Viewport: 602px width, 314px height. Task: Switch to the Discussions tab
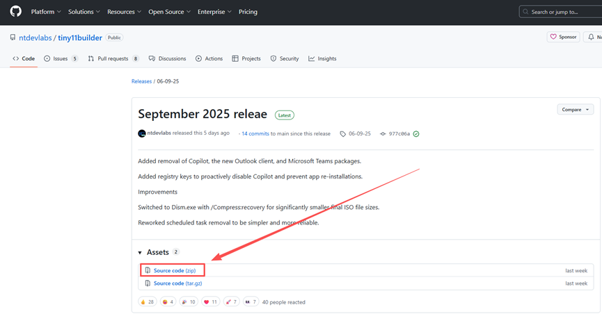(x=168, y=58)
